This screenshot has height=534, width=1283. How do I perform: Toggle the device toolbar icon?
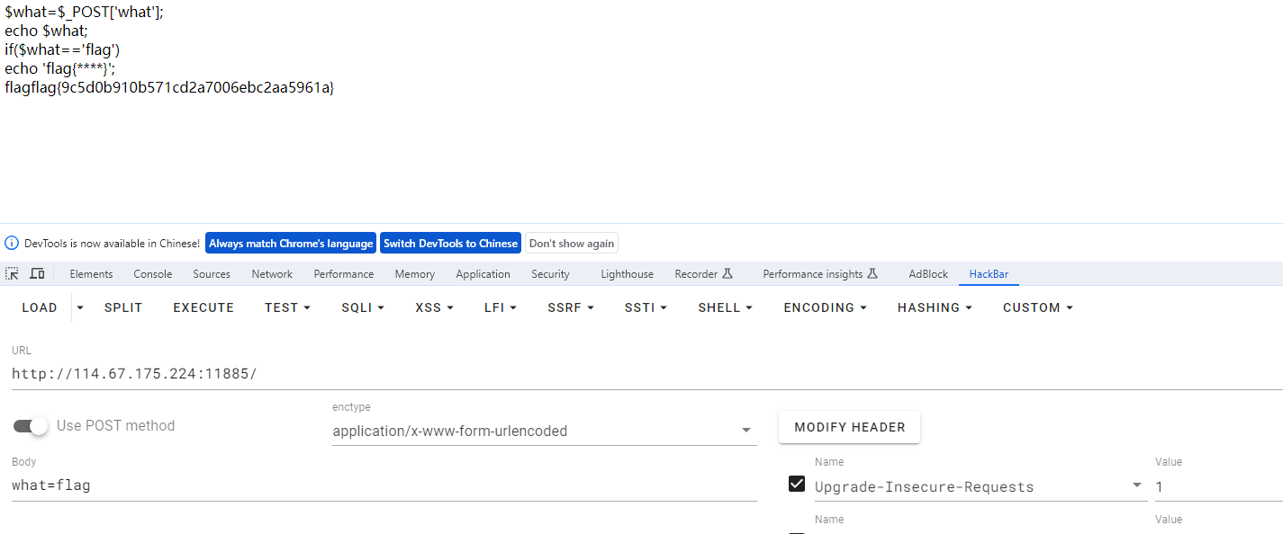click(37, 274)
